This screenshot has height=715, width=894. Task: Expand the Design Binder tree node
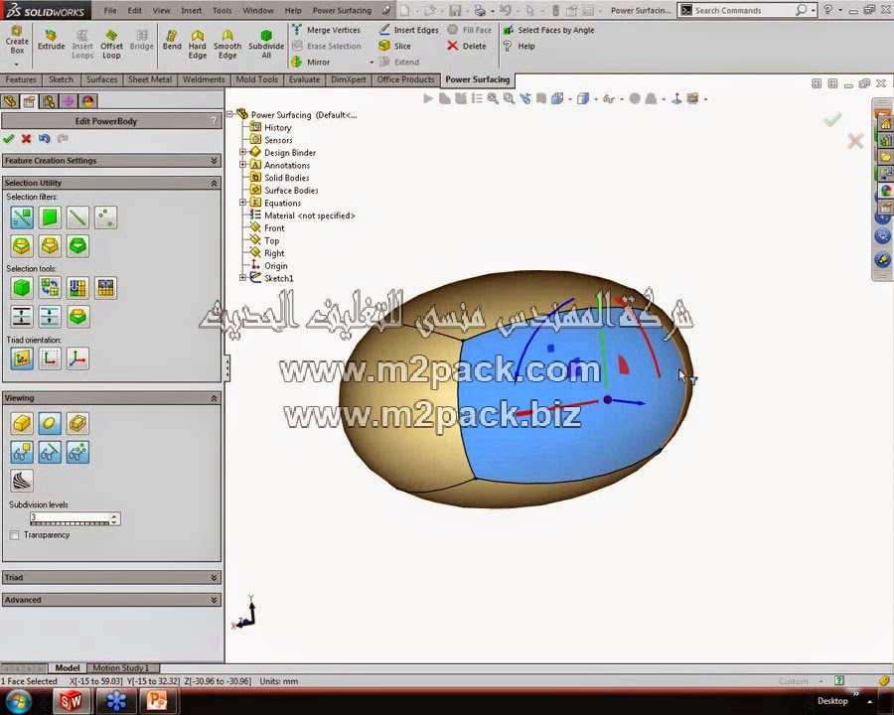(x=242, y=152)
